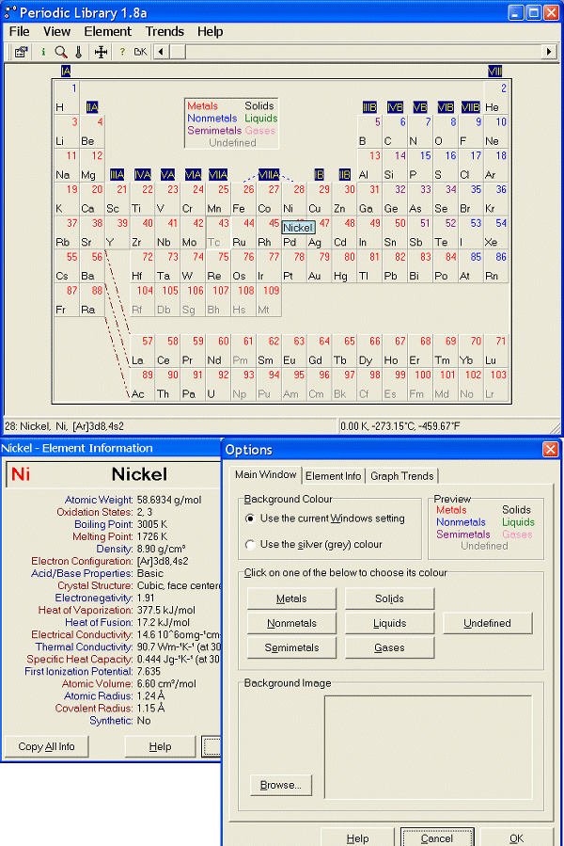Click the Solids colour button
The width and height of the screenshot is (564, 846).
[389, 599]
